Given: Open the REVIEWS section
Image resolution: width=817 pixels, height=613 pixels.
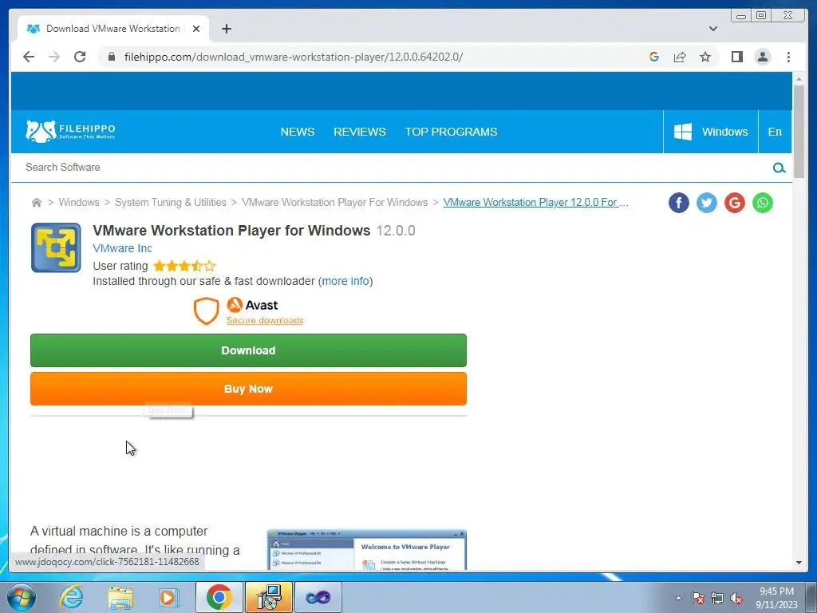Looking at the screenshot, I should pos(360,132).
